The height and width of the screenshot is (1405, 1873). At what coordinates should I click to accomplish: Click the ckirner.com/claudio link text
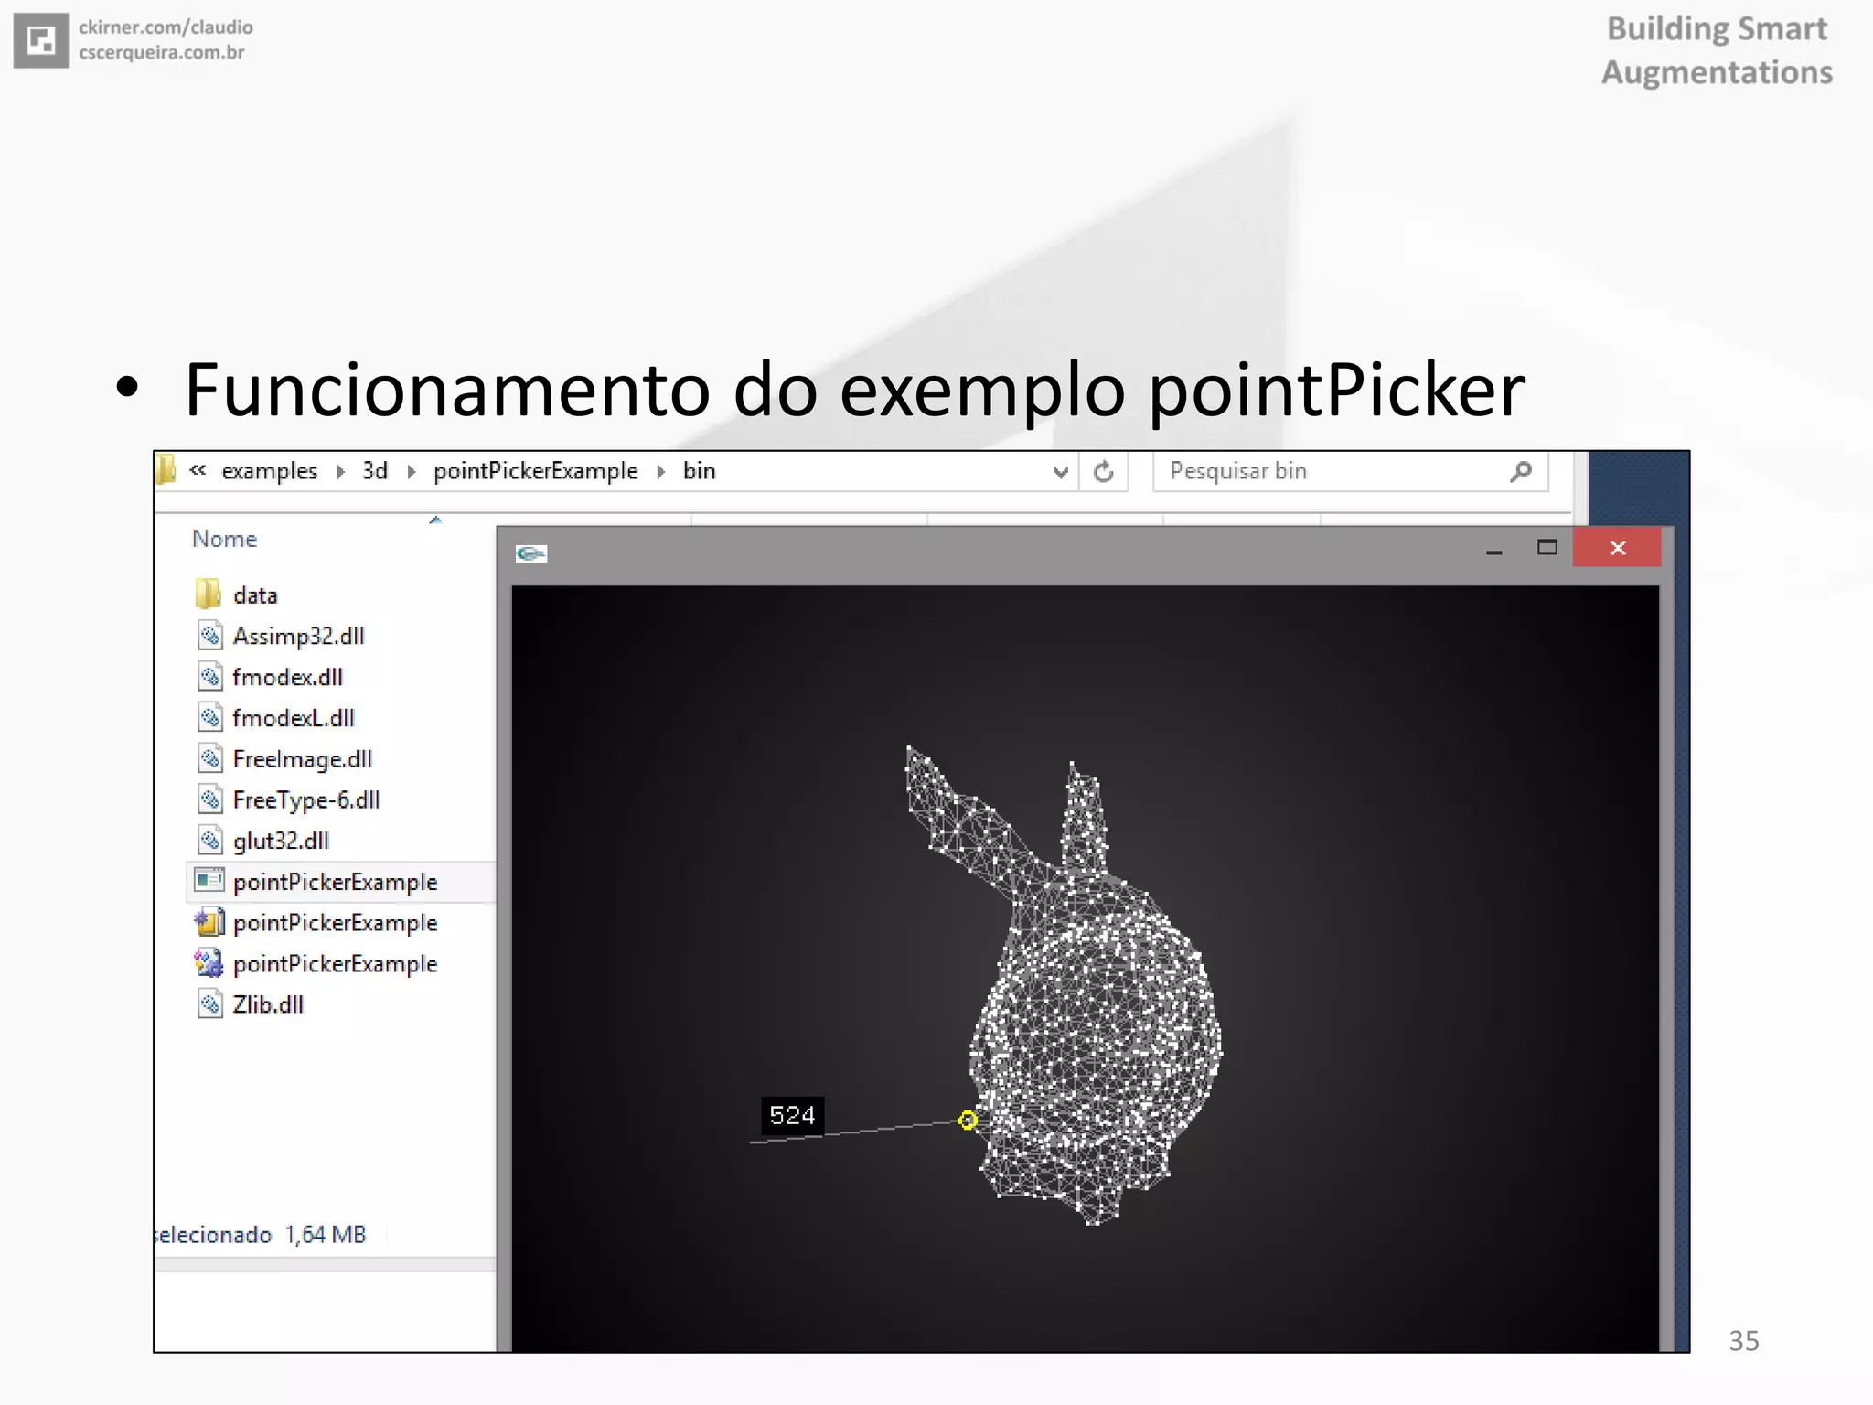[x=166, y=27]
